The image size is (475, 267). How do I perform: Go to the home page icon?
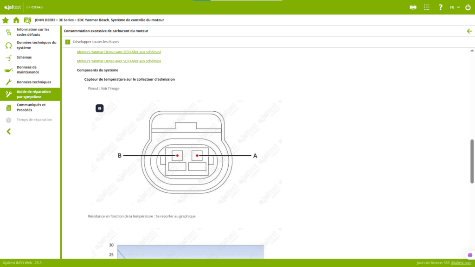click(16, 20)
